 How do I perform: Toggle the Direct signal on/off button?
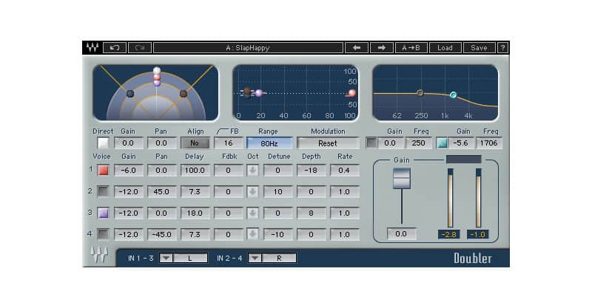[103, 143]
